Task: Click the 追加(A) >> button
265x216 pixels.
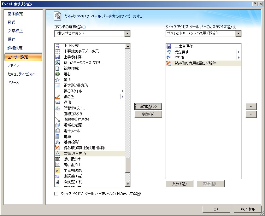Action: [x=148, y=107]
